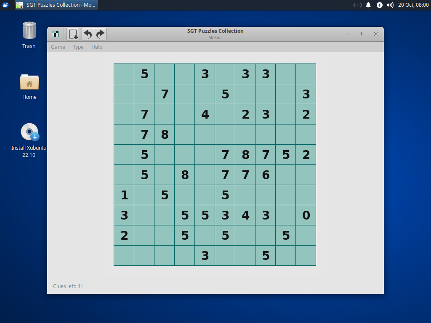Screen dimensions: 431x323
Task: Open the Trash on the desktop
Action: (x=29, y=32)
